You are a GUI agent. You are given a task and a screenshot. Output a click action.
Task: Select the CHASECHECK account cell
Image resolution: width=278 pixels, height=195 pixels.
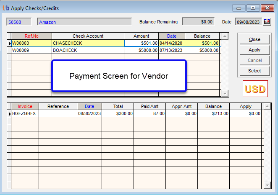coord(88,43)
